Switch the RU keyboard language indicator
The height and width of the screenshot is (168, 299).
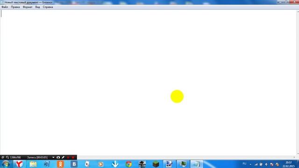point(244,164)
